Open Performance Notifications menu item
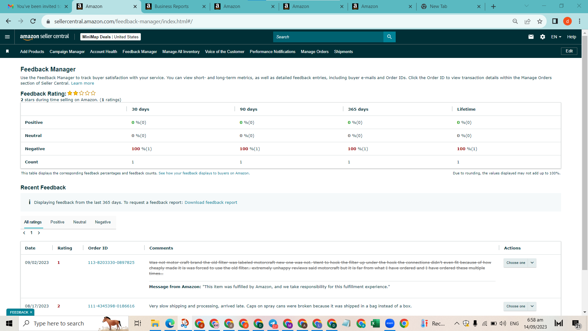Screen dimensions: 588x331 click(273, 51)
